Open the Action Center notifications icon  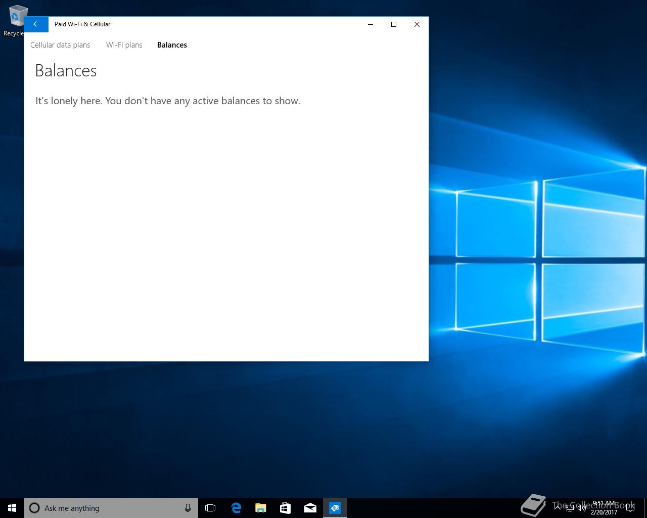coord(630,508)
